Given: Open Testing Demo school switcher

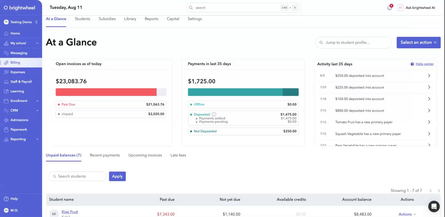Looking at the screenshot, I should tap(21, 22).
